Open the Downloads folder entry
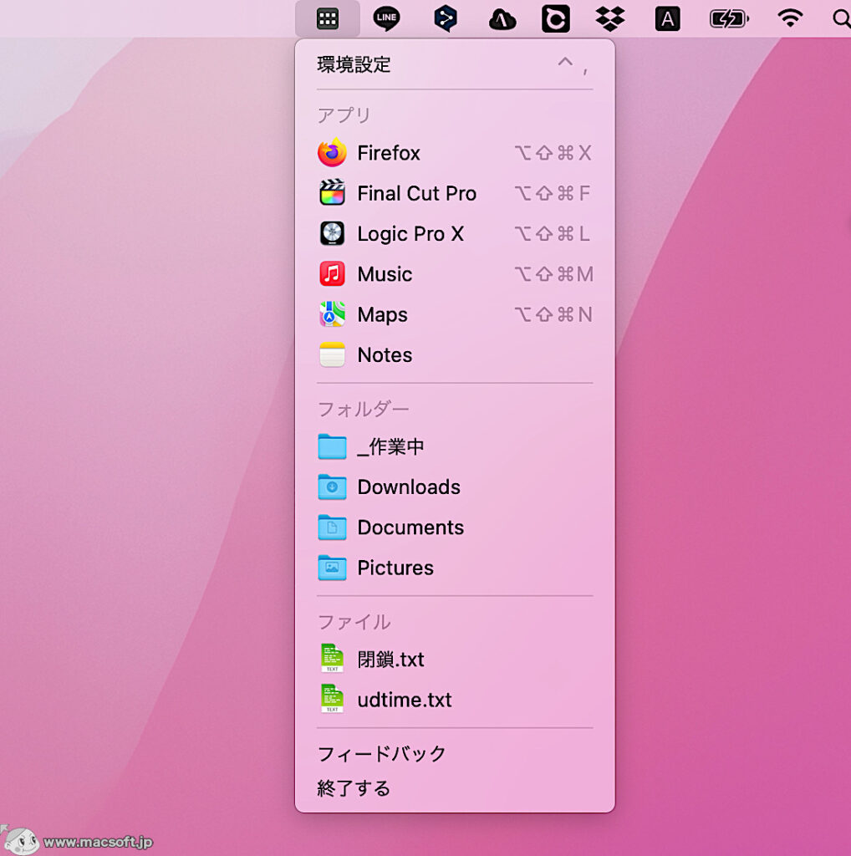The height and width of the screenshot is (856, 851). click(x=455, y=487)
